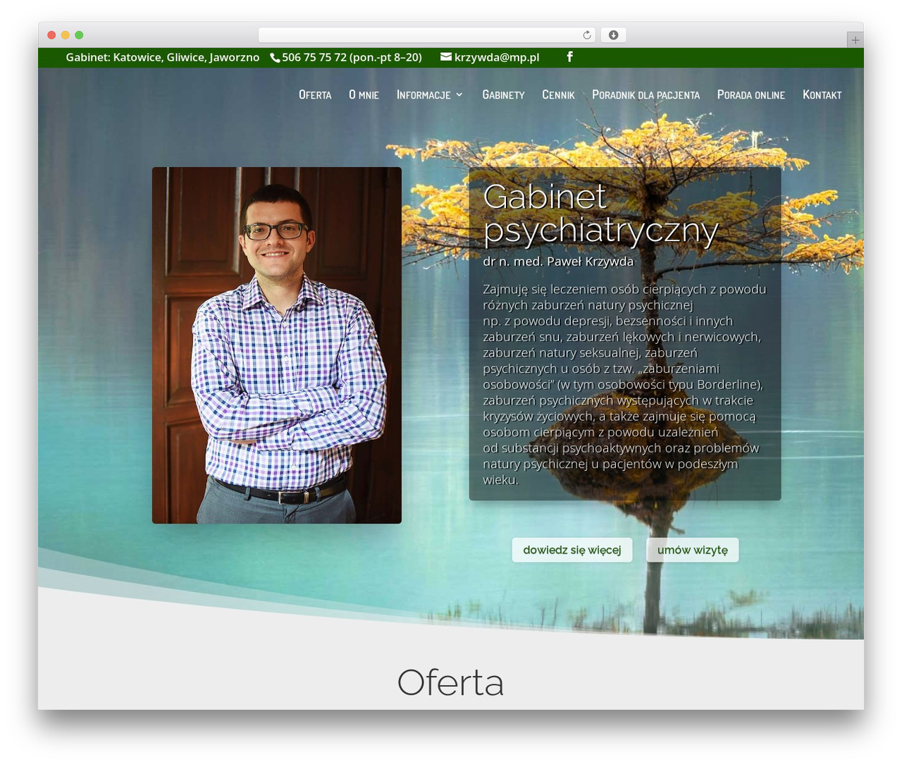This screenshot has height=764, width=902.
Task: Click the browser address bar
Action: [x=426, y=35]
